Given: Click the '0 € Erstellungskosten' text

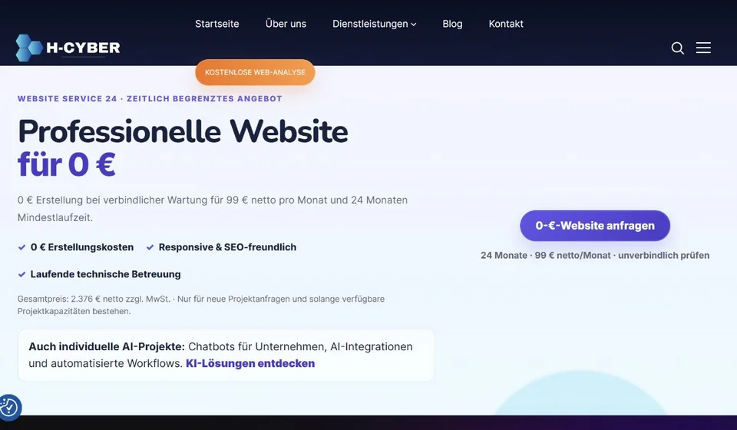Looking at the screenshot, I should click(82, 247).
